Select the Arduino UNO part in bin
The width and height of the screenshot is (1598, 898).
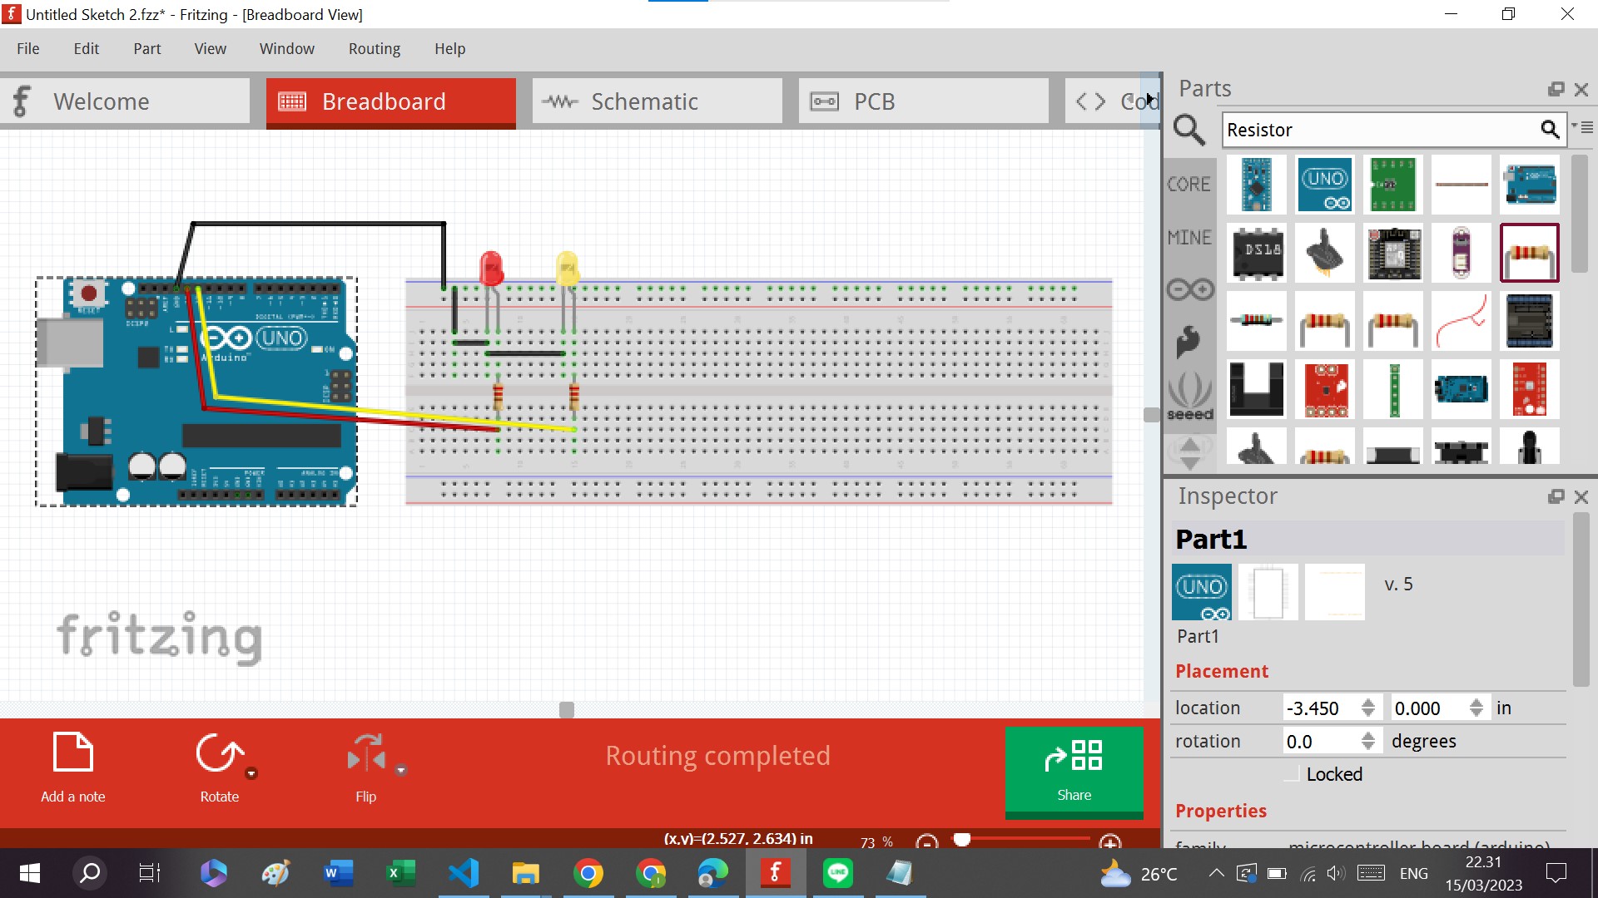[1325, 185]
